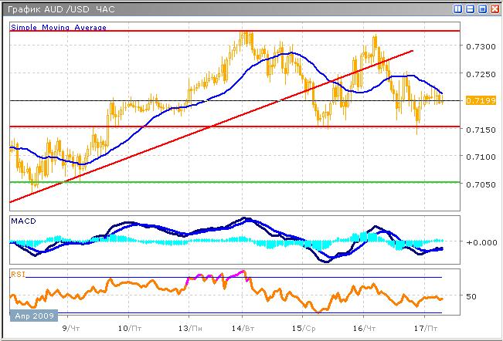Click the tile-vertically icon in the title bar
Screen dimensions: 503x341
[458, 9]
